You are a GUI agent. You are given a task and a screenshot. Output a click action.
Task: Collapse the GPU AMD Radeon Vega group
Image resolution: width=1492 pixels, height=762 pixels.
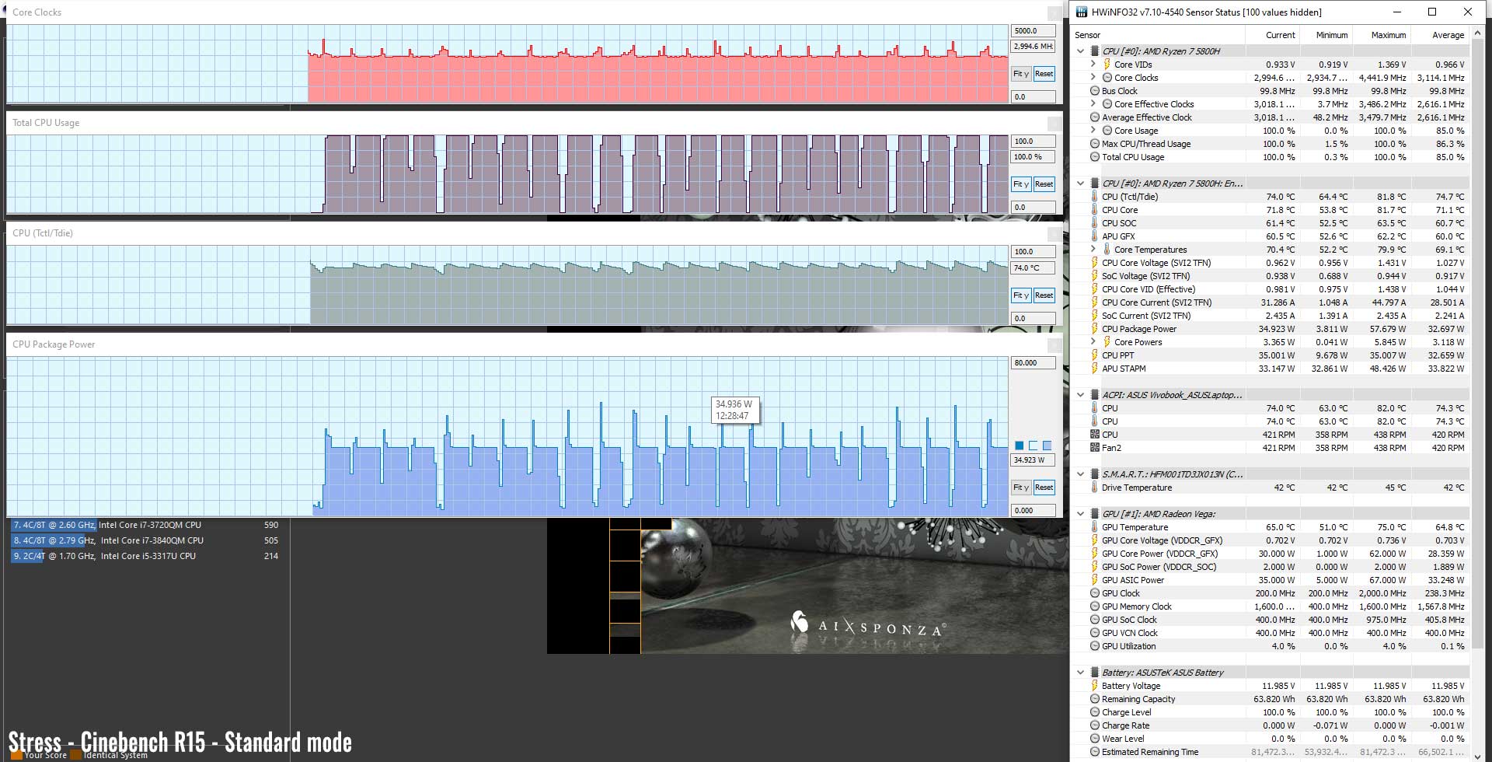[1080, 514]
